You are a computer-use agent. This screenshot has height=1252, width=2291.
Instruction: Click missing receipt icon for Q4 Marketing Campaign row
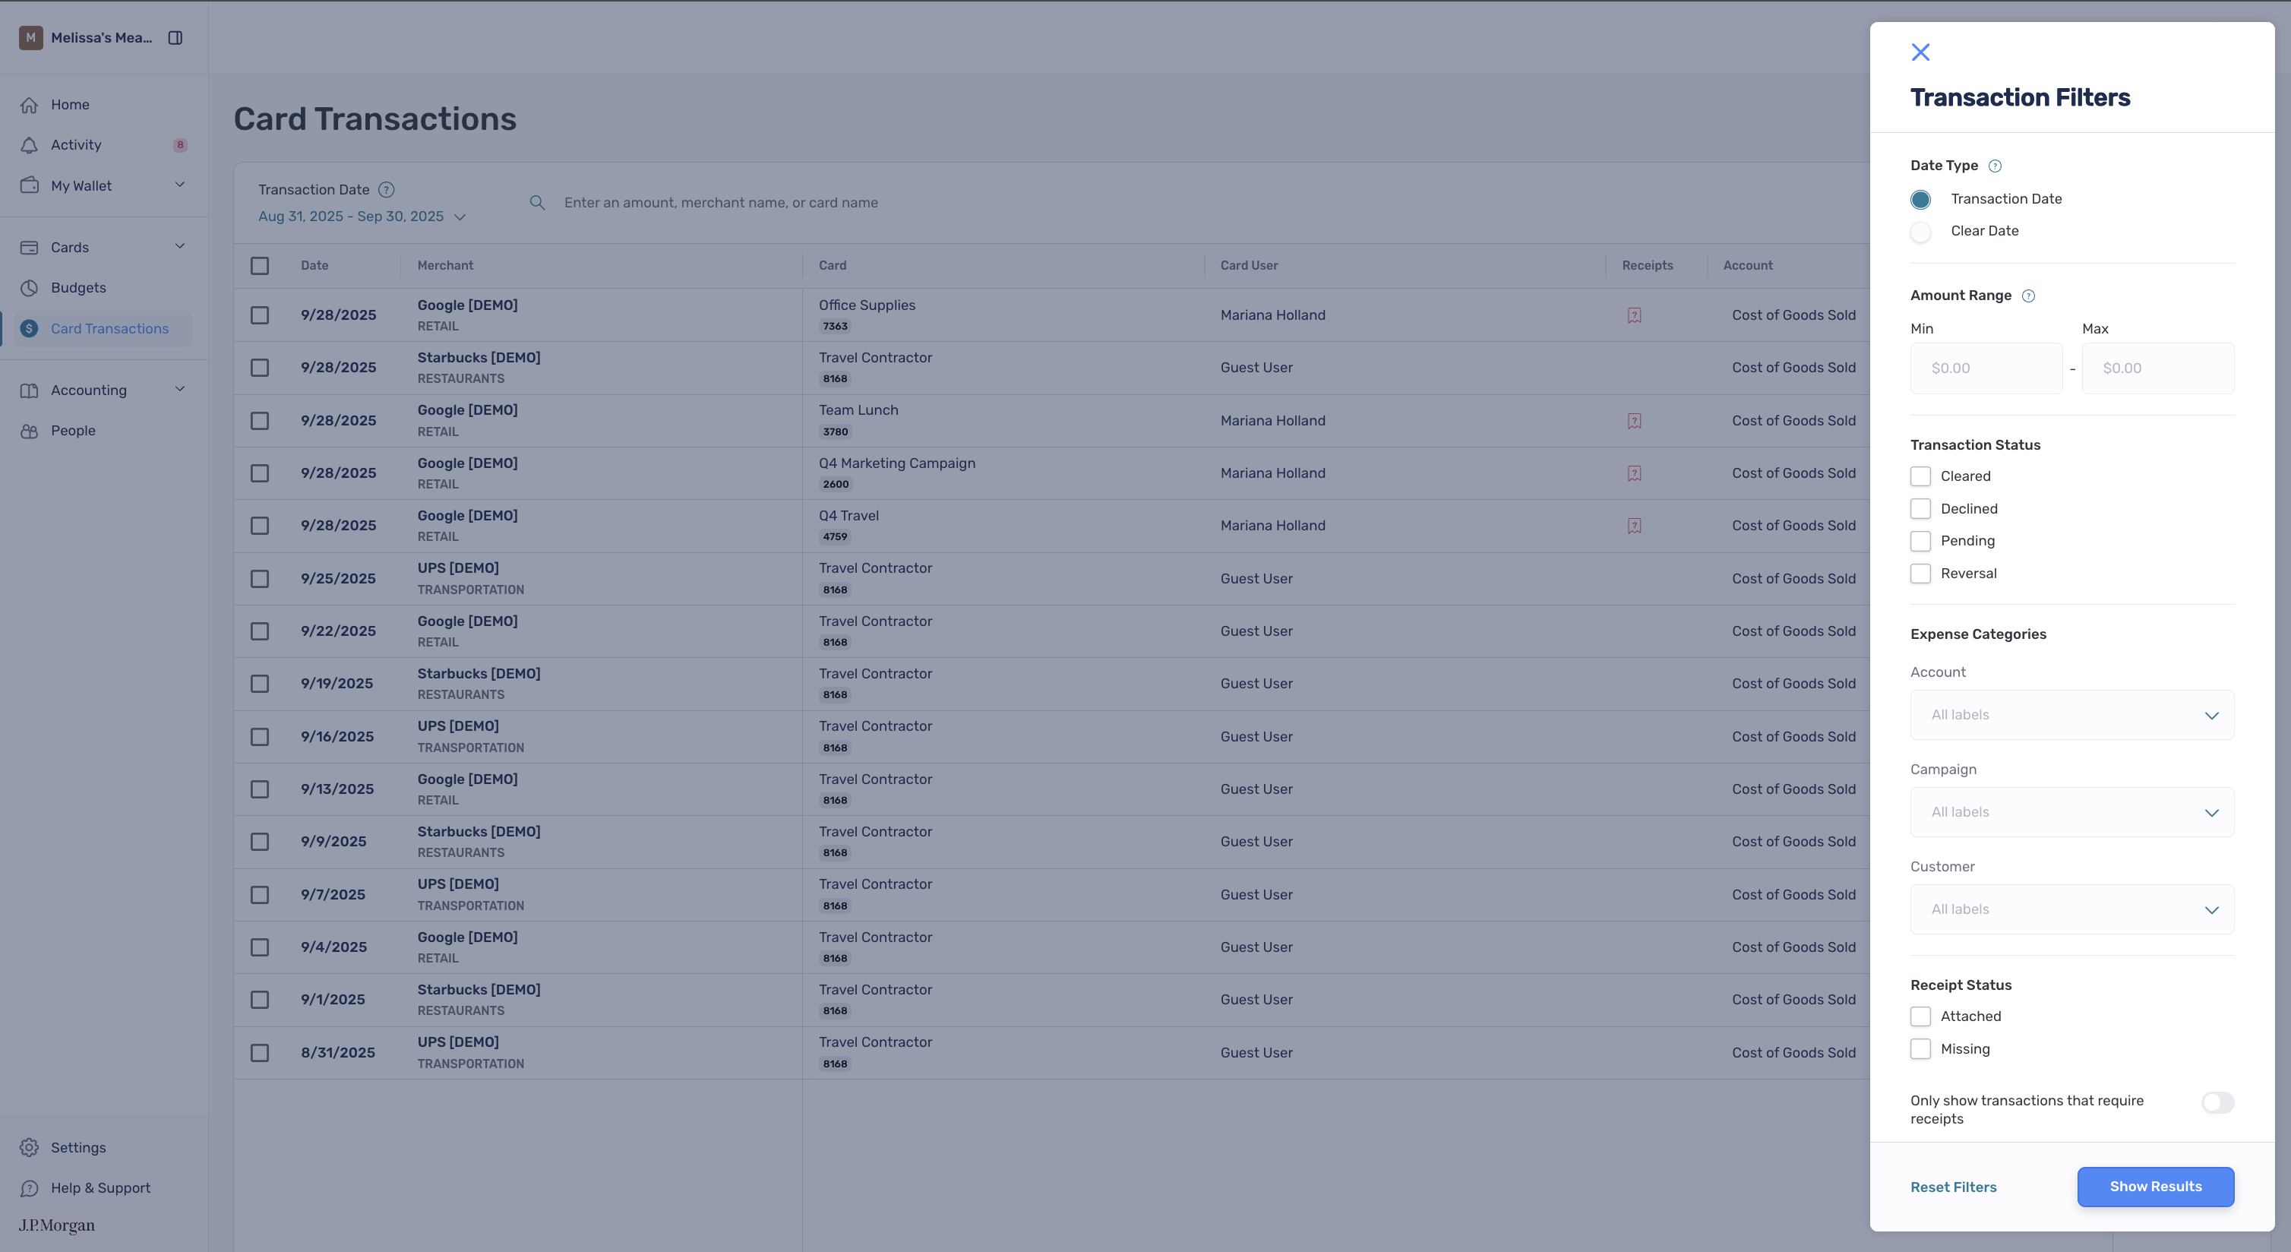click(x=1635, y=473)
